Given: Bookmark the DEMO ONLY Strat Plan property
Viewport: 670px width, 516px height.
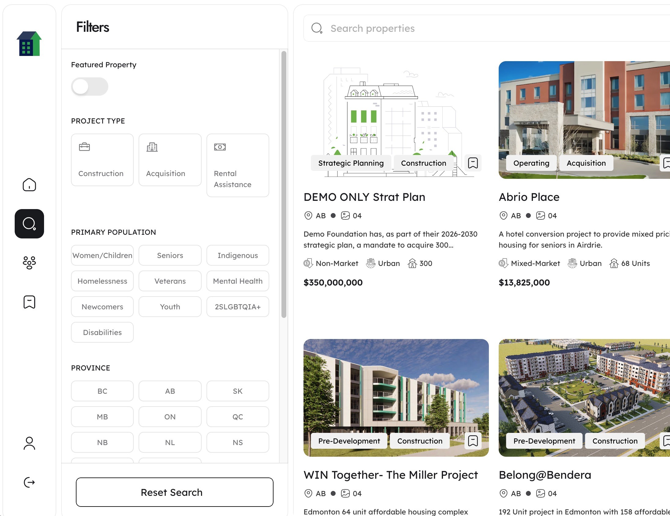Looking at the screenshot, I should click(472, 163).
